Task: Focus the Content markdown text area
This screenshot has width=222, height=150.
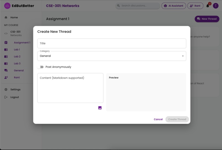Action: click(x=70, y=88)
